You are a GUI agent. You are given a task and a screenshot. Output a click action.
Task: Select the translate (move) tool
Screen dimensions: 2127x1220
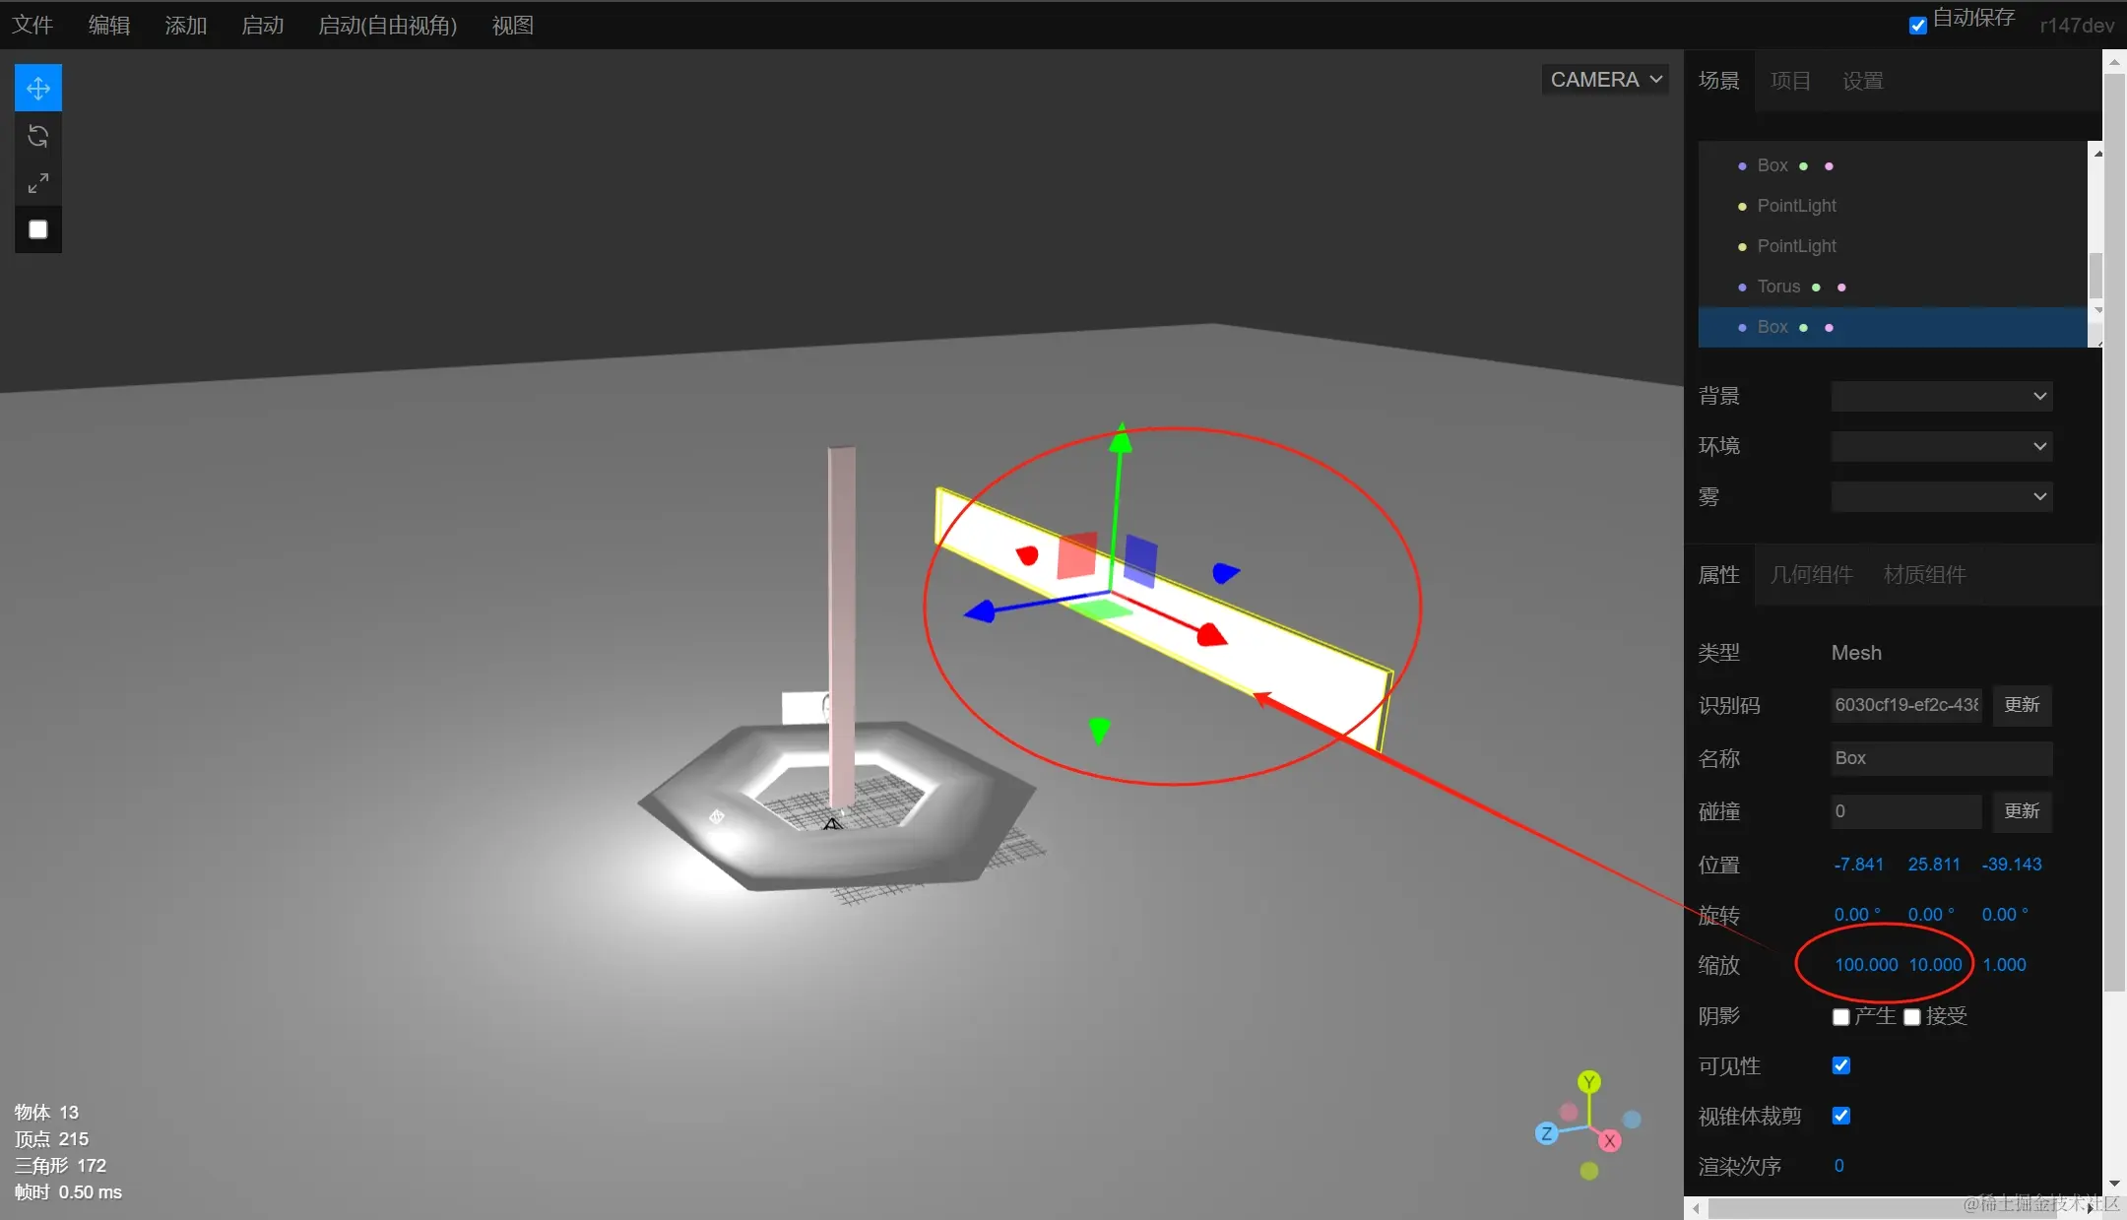point(38,88)
